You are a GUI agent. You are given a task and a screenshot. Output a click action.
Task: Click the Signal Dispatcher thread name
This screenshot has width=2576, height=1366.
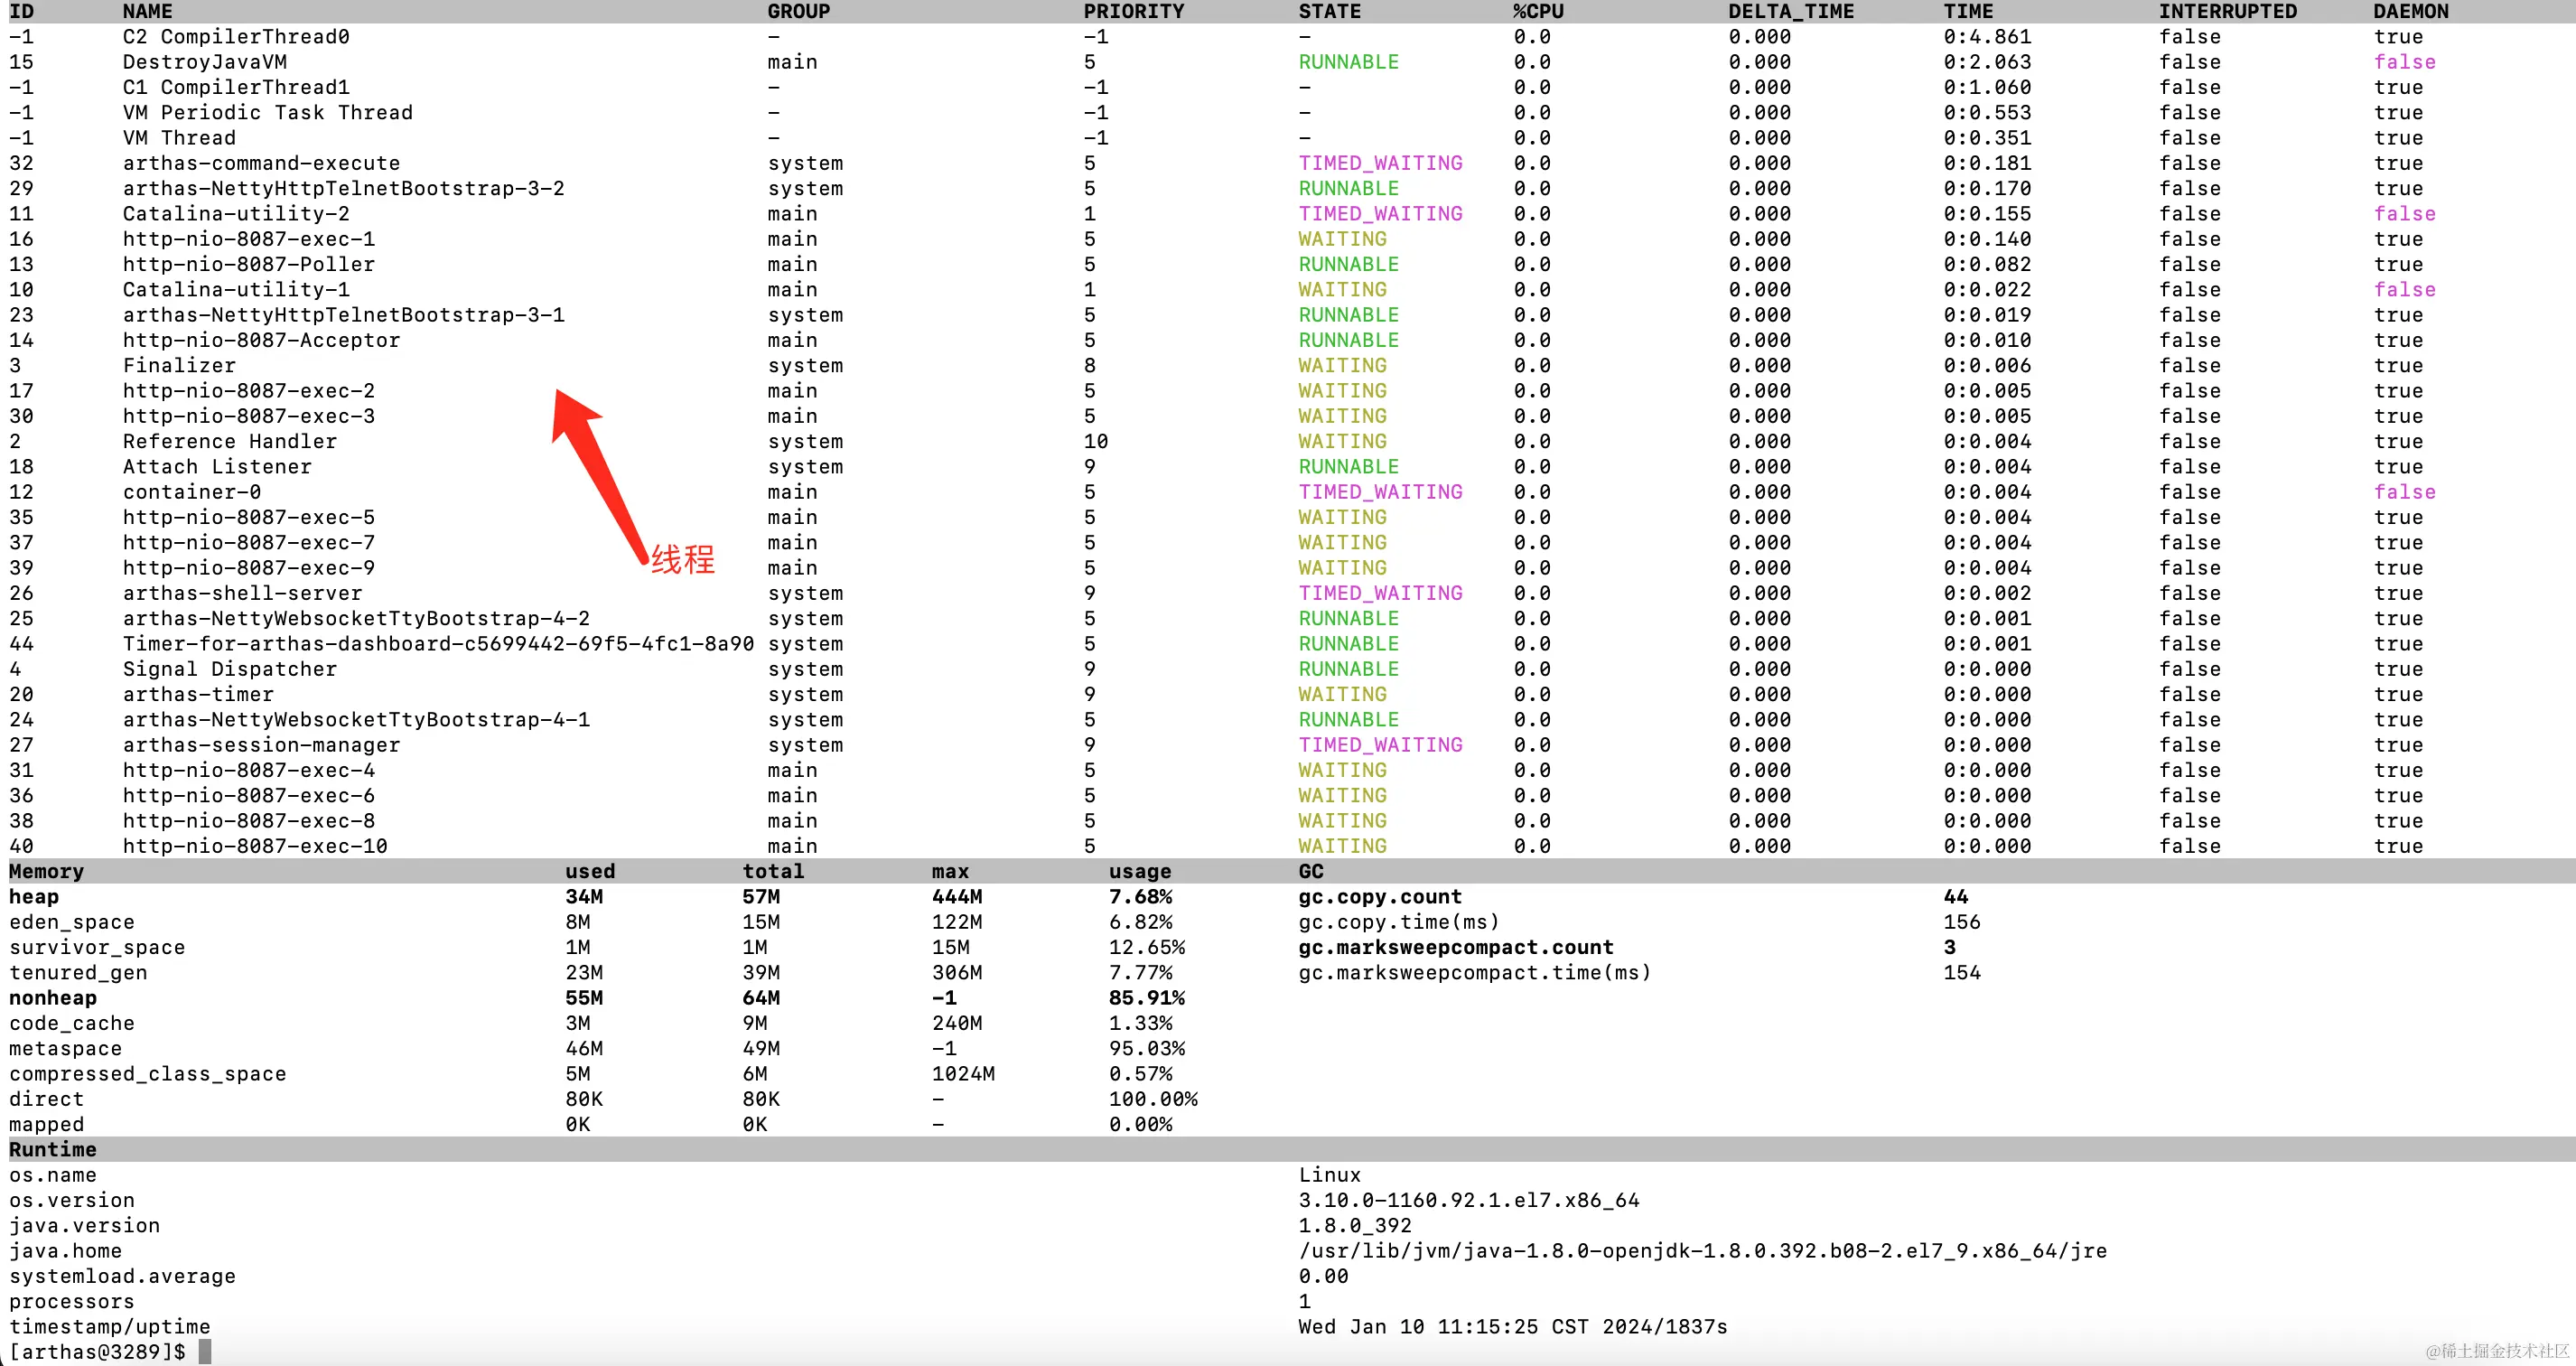[230, 669]
